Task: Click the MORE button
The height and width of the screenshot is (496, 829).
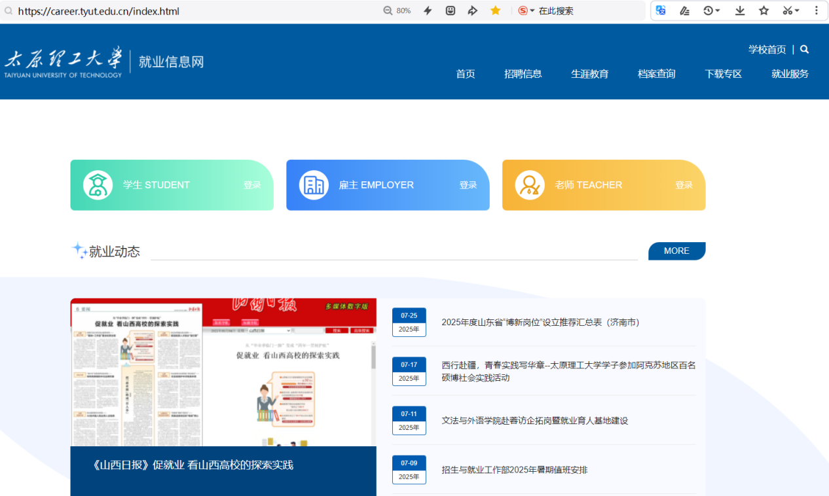Action: (x=677, y=251)
